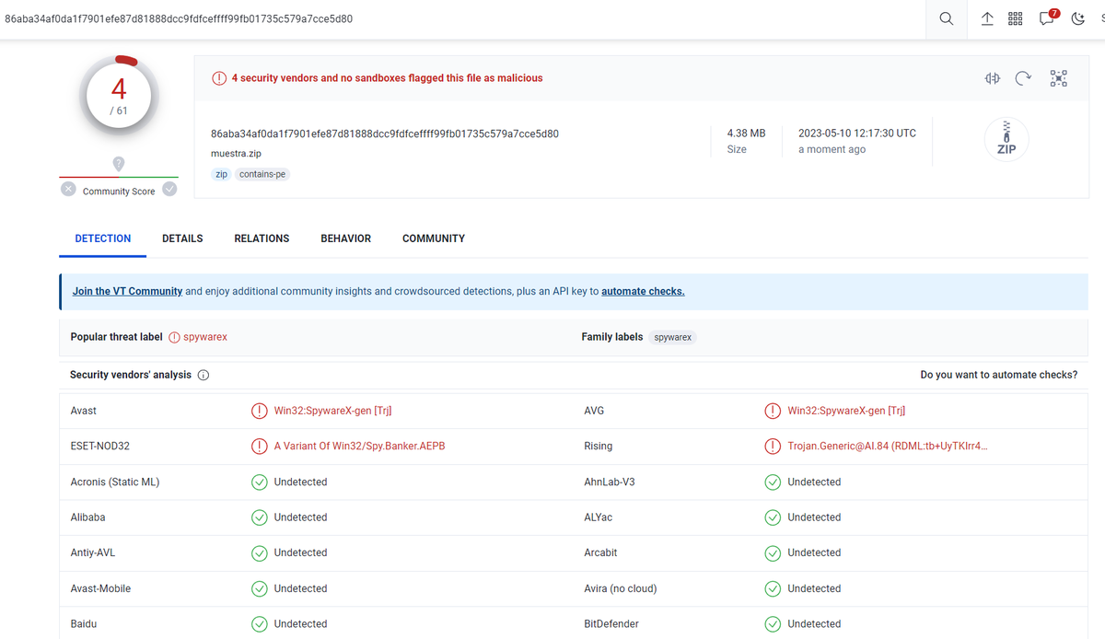Open the DETAILS tab

182,238
